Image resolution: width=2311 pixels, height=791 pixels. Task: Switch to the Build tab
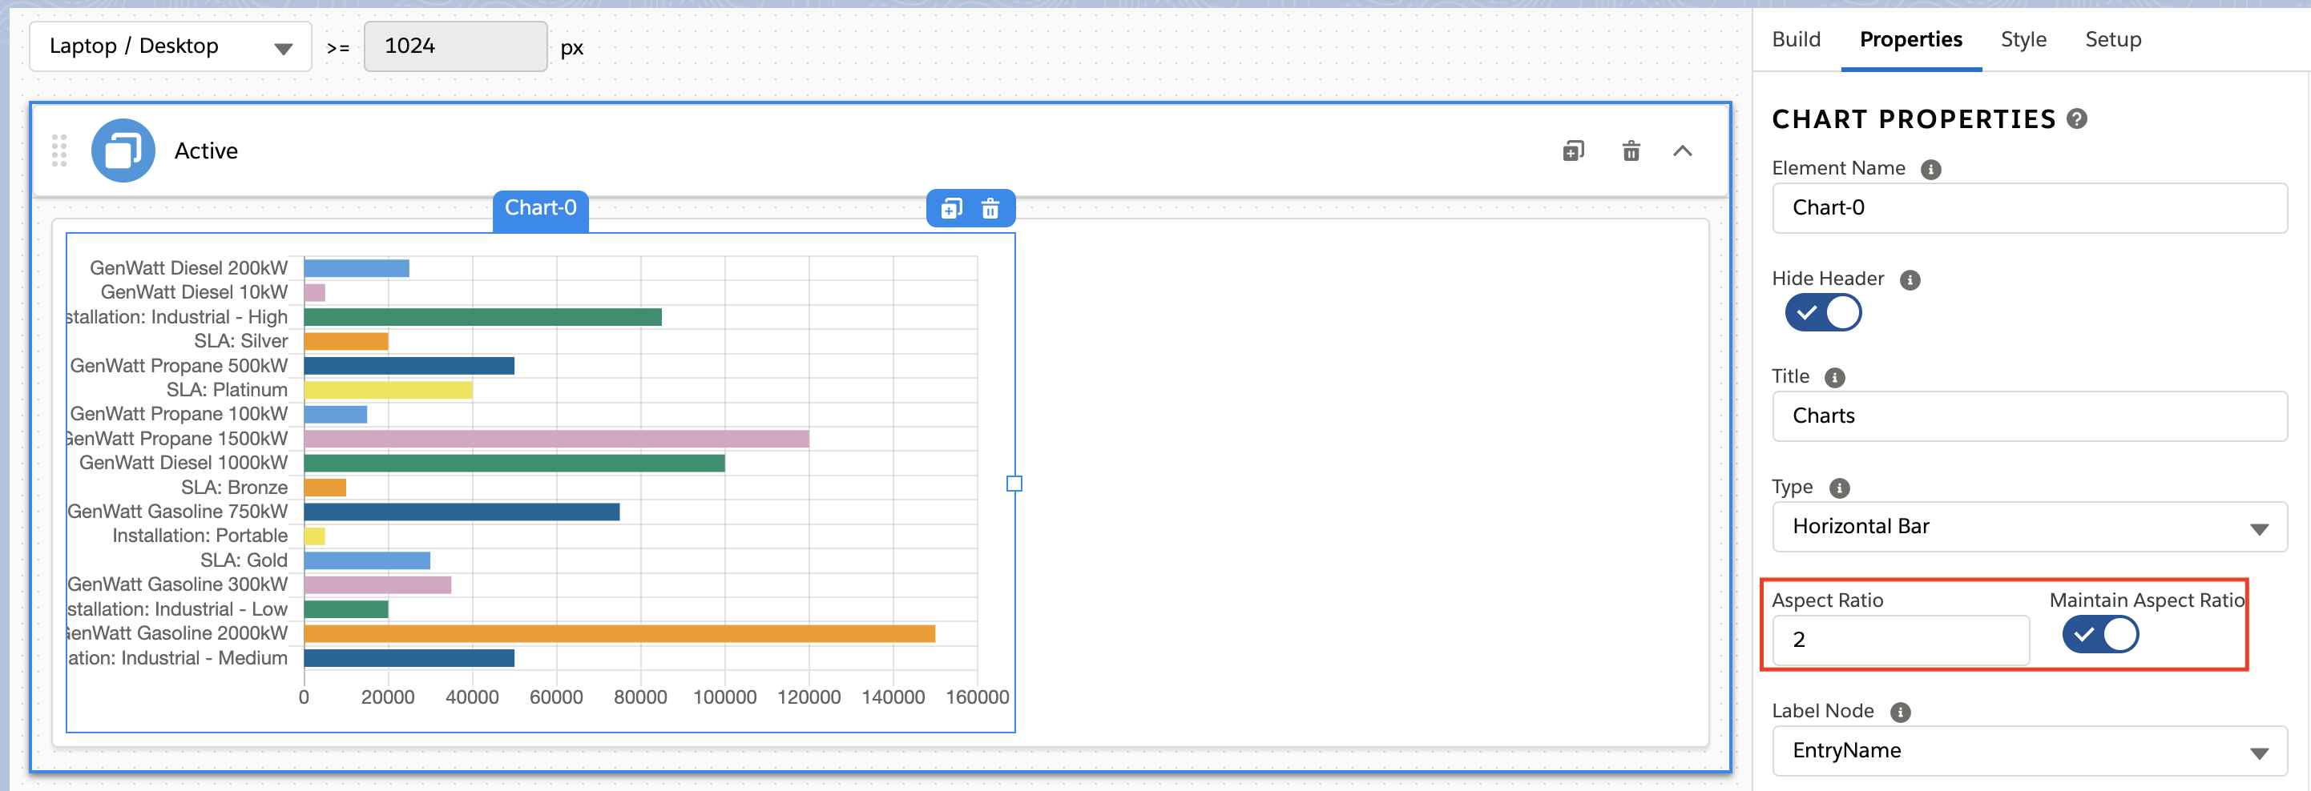(1796, 39)
